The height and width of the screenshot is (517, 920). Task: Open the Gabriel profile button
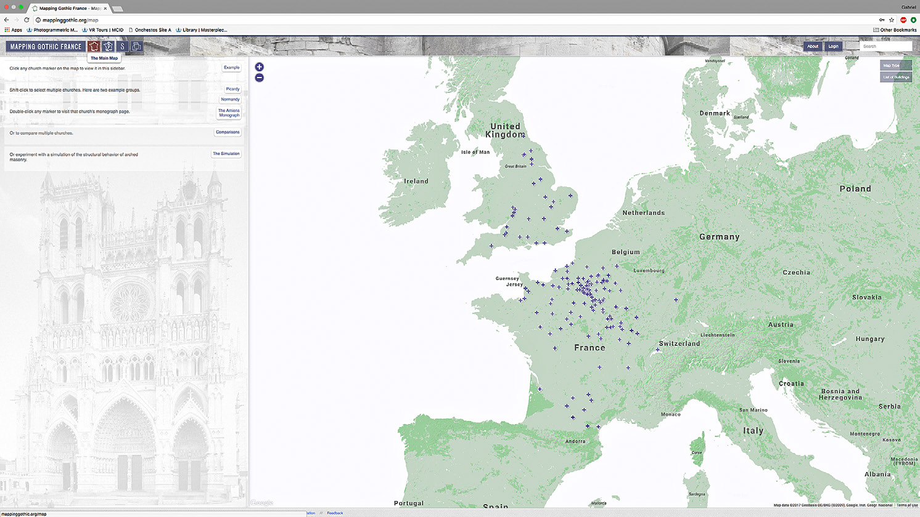tap(908, 7)
